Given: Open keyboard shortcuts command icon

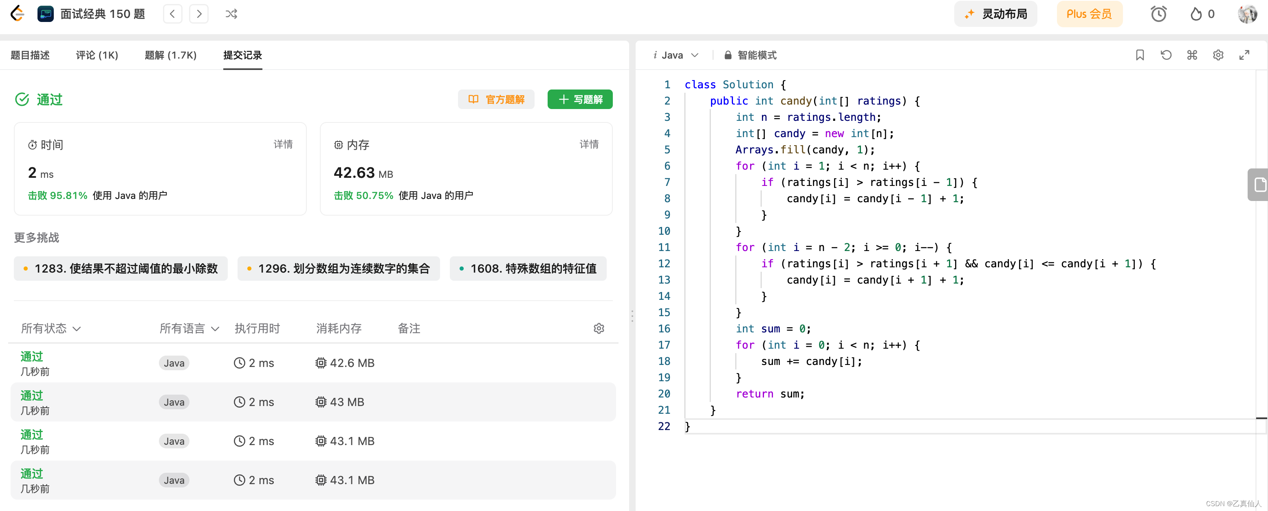Looking at the screenshot, I should (x=1192, y=55).
